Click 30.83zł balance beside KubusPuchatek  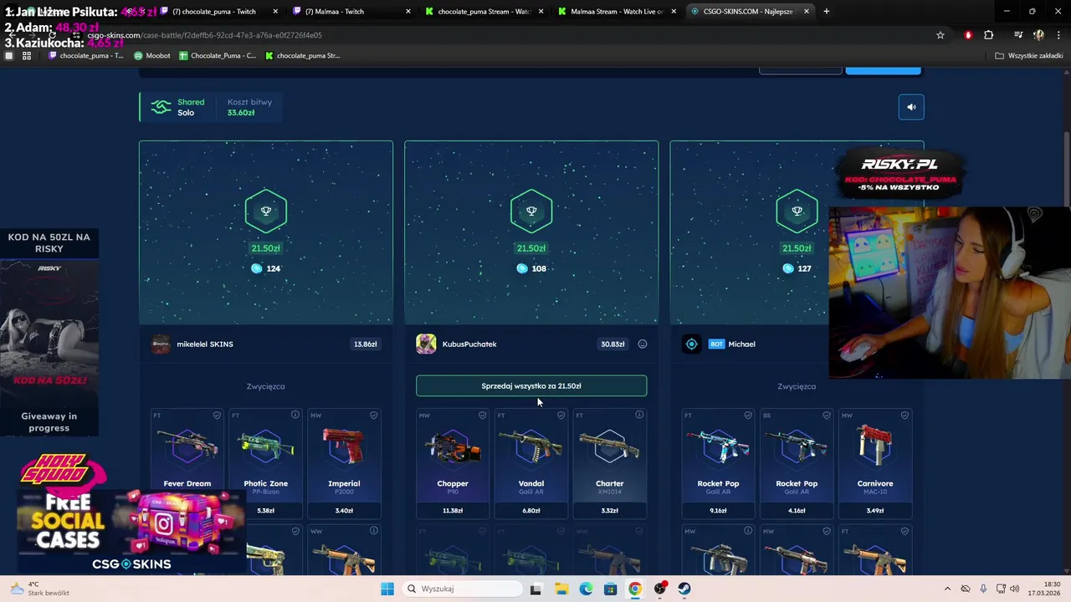(612, 344)
